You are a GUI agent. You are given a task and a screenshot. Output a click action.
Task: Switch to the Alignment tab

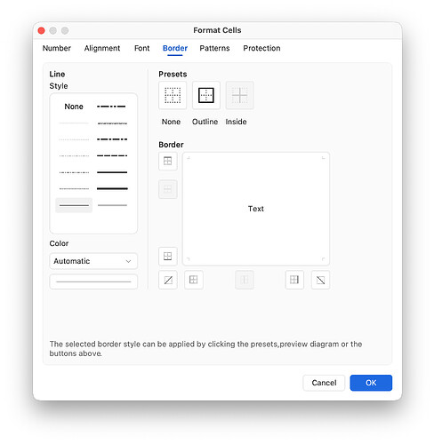pyautogui.click(x=102, y=48)
